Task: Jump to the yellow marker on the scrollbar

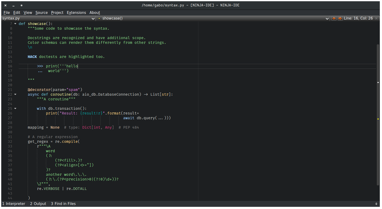Action: 378,119
